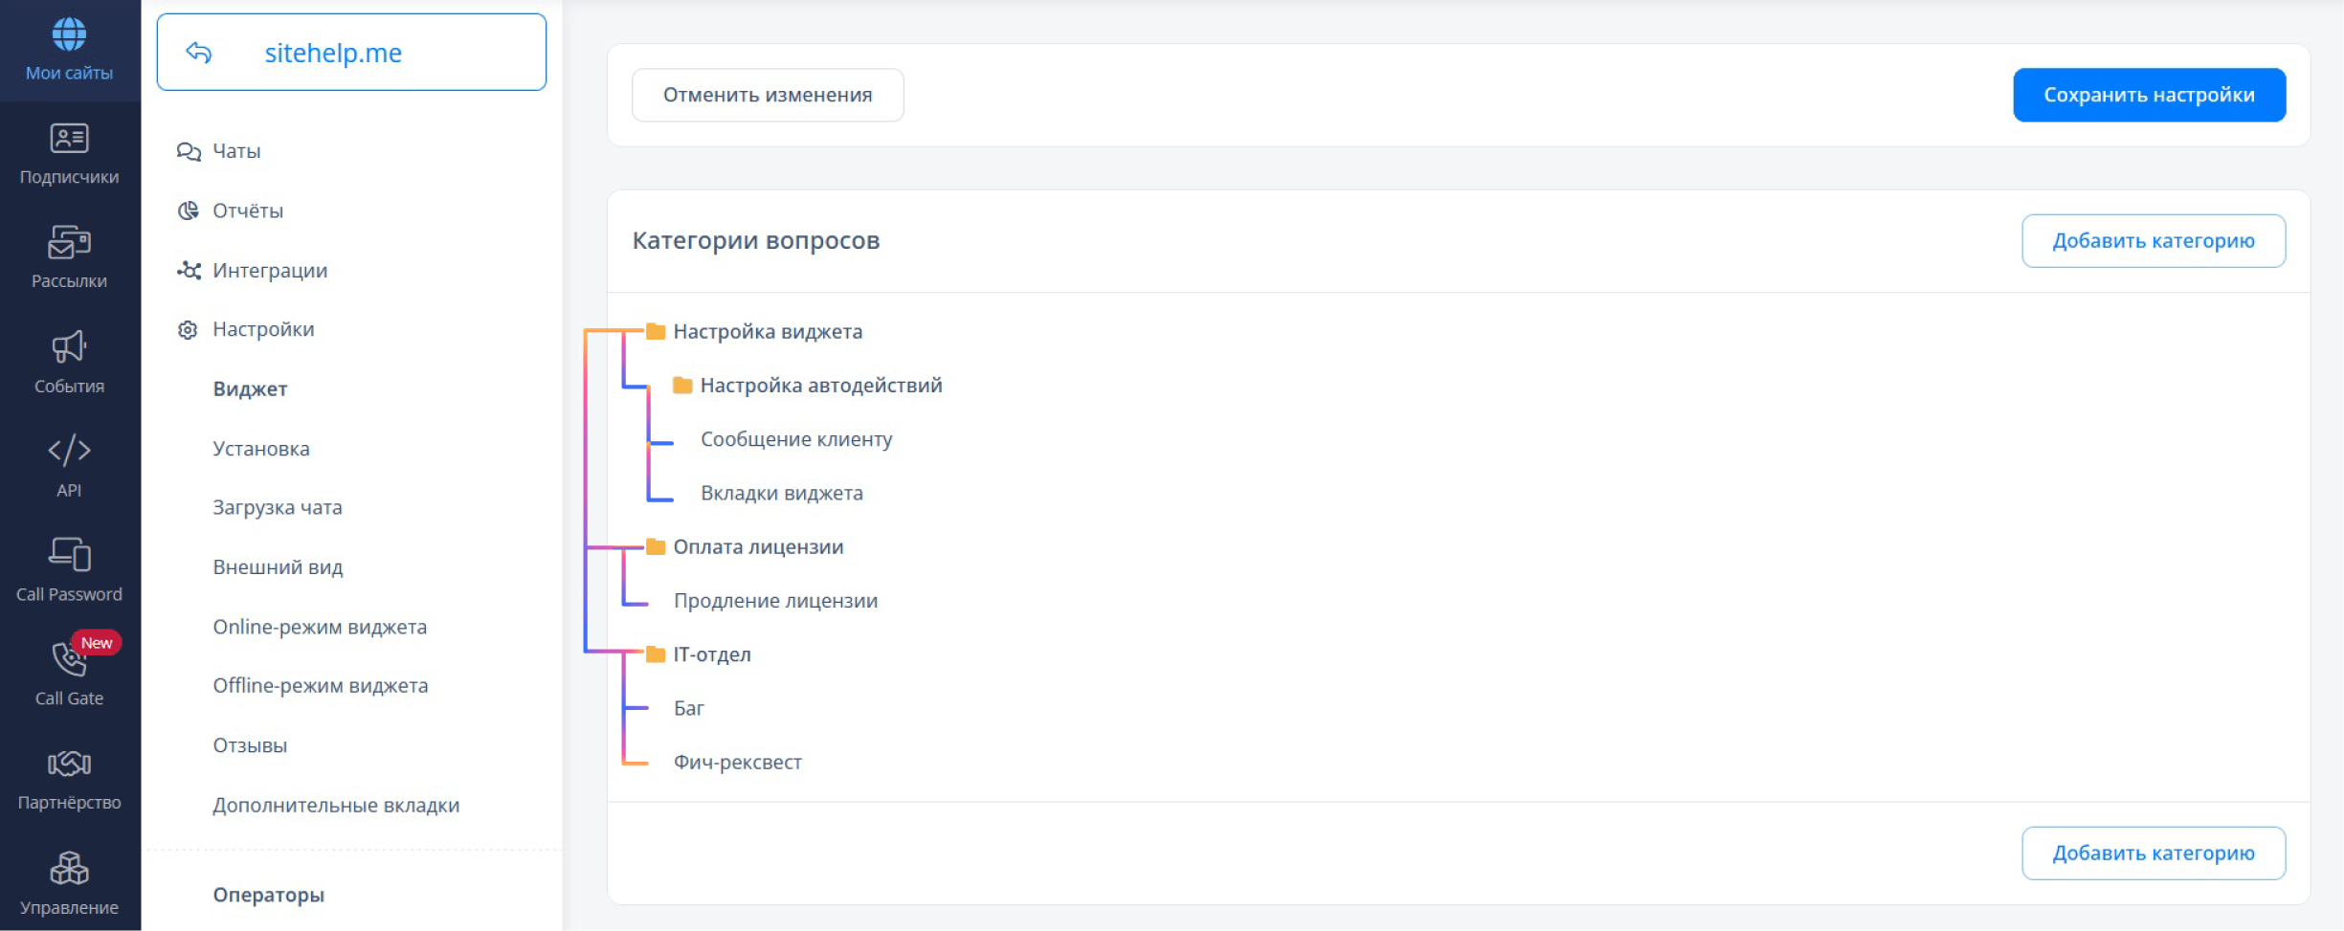Viewport: 2344px width, 931px height.
Task: Open the Подписчики icon in the sidebar
Action: point(69,139)
